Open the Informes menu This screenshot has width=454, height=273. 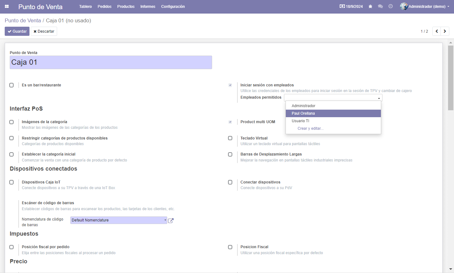pos(148,7)
